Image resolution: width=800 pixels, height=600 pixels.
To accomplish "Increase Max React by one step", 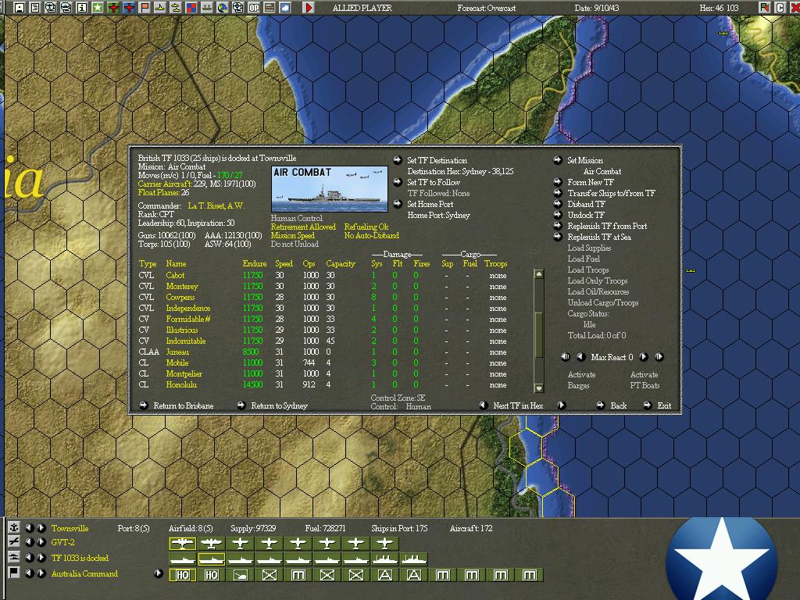I will point(644,356).
